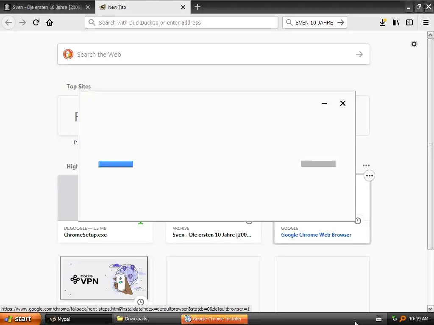Open the Library icon
Screen dimensions: 434x325
(x=396, y=22)
